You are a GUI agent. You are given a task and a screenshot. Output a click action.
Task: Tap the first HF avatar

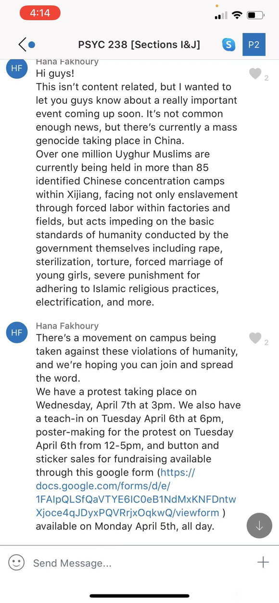click(17, 68)
